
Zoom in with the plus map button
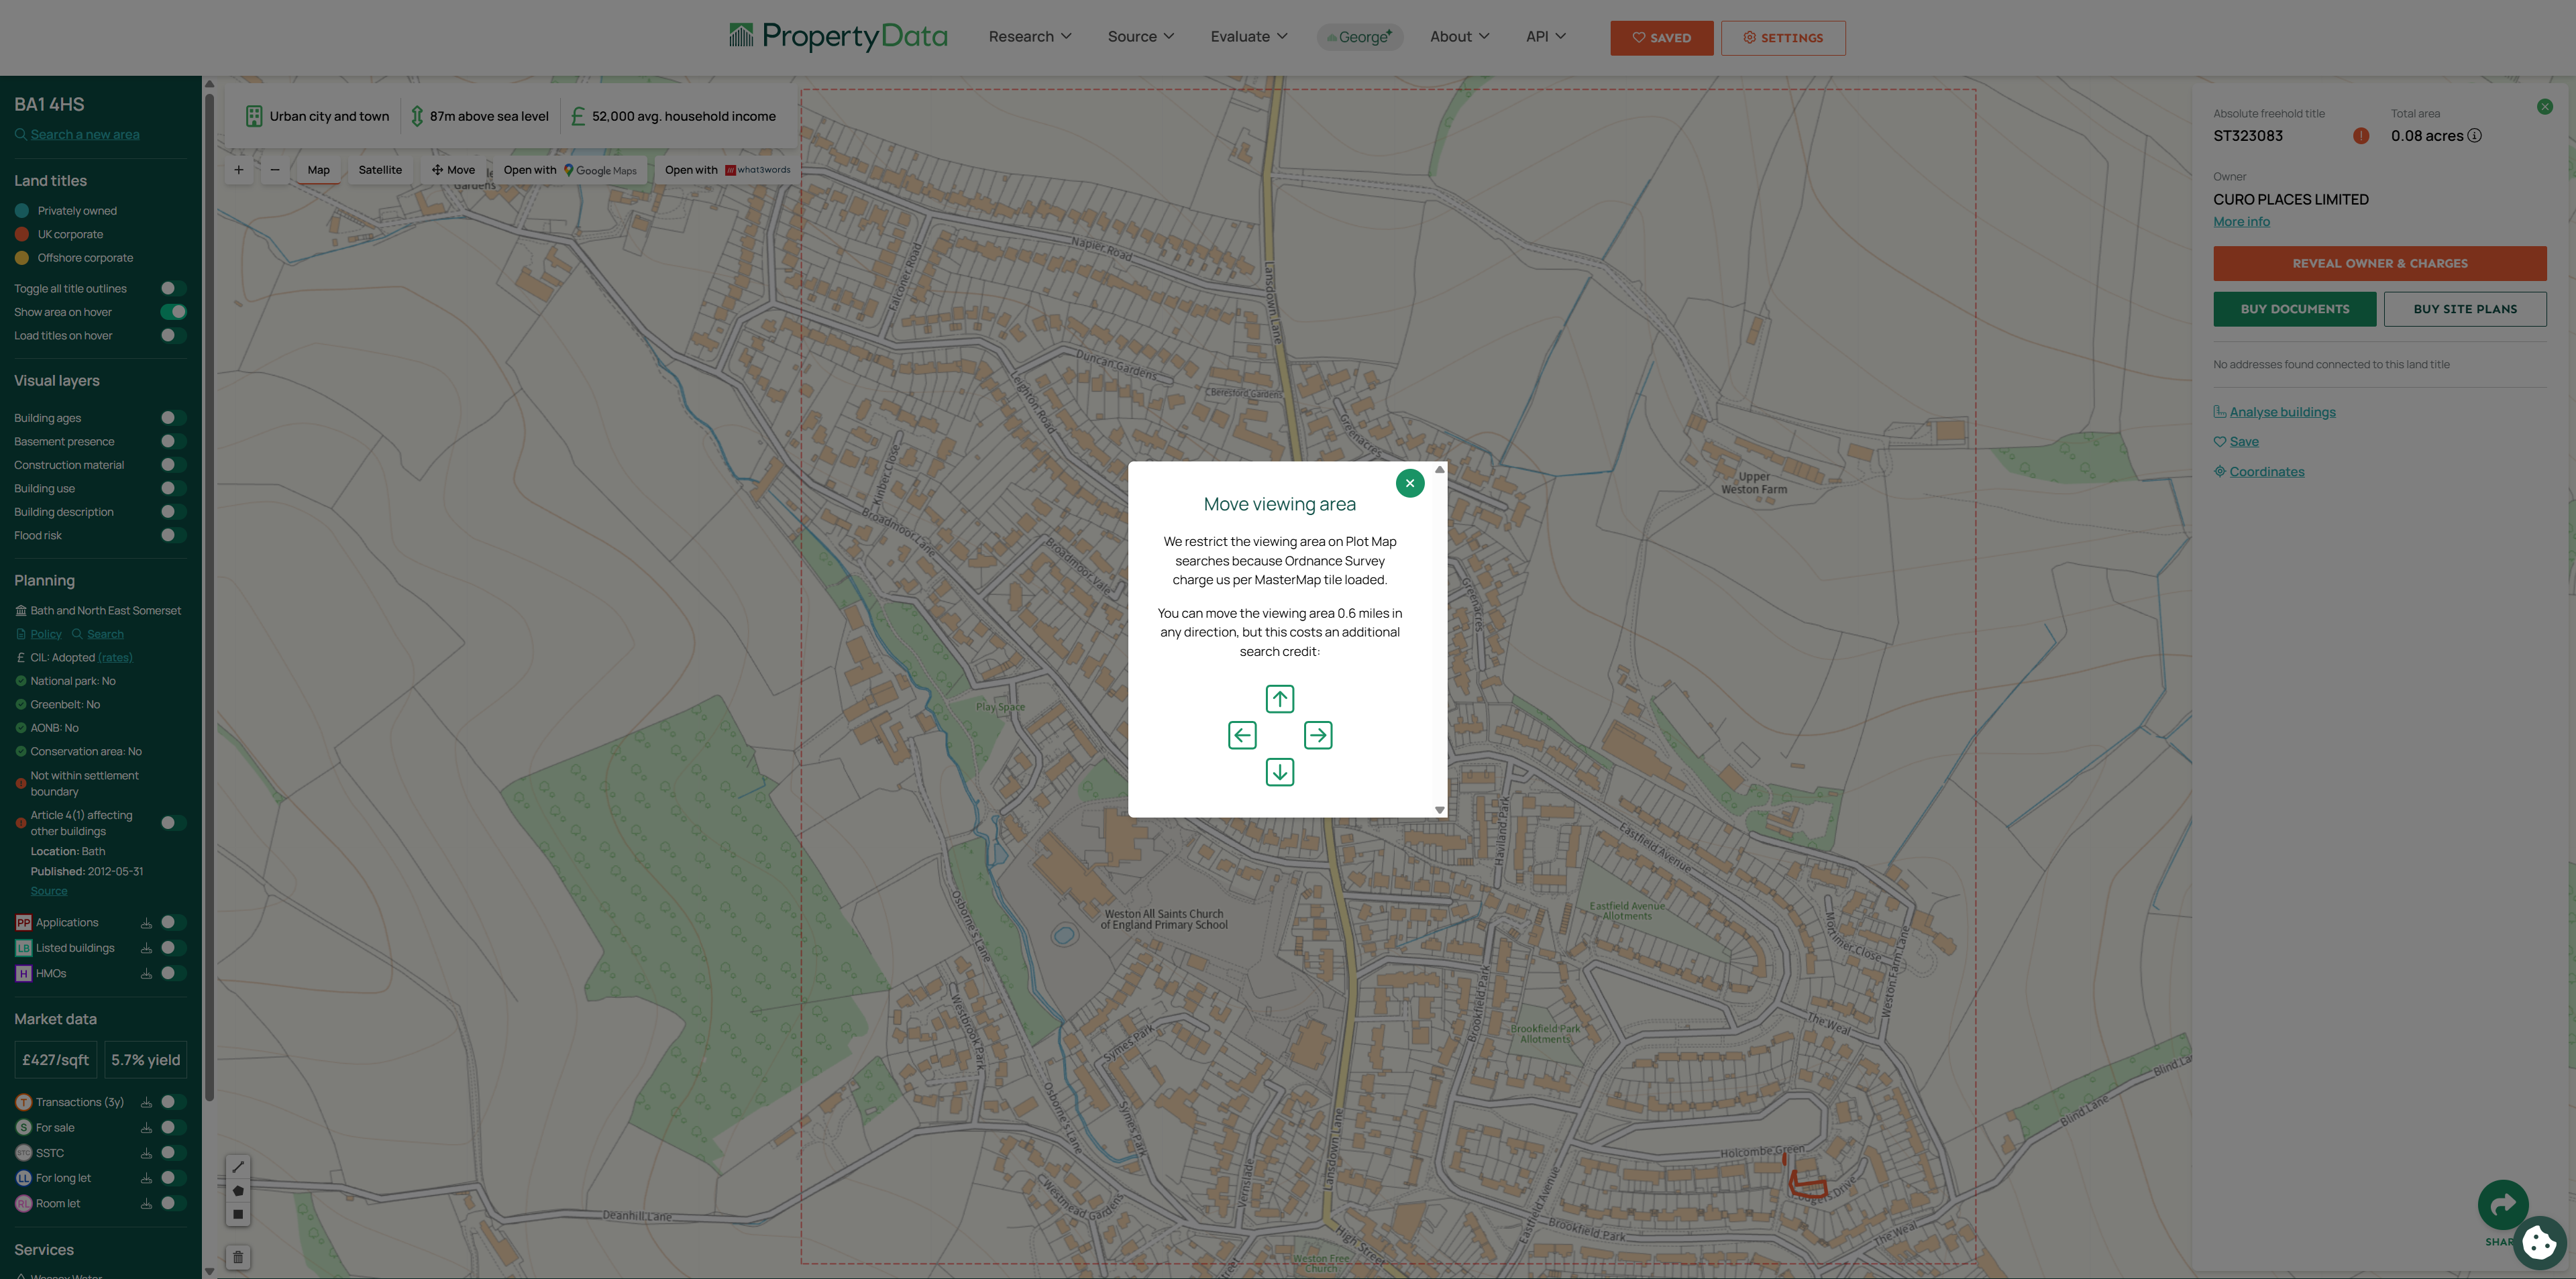click(238, 170)
